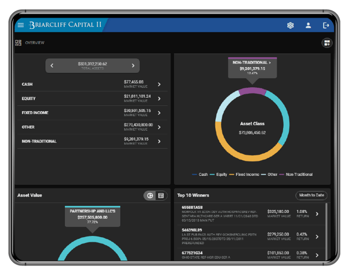Click the Top 10 Winners list scrollbar
Screen dimensions: 348x273
coord(326,231)
